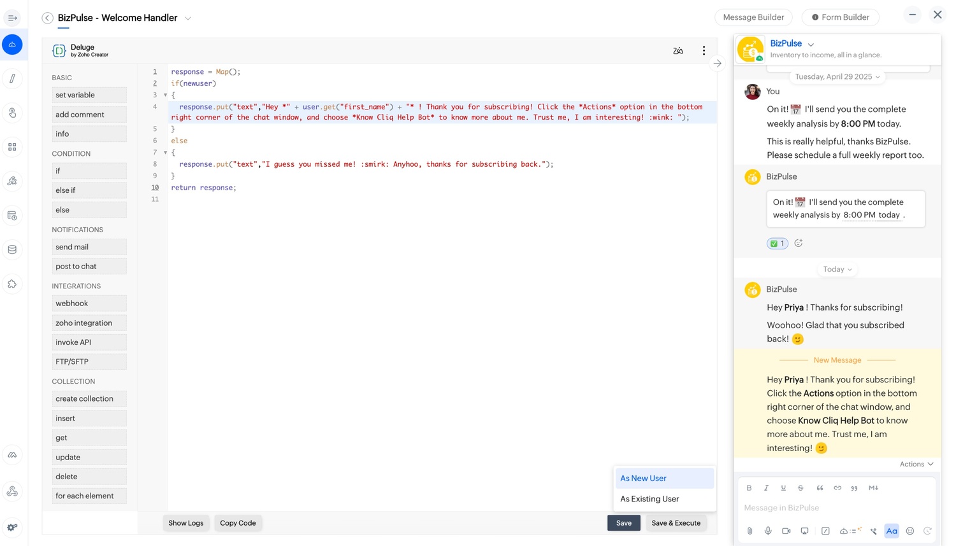Toggle bold text formatting in the message composer
956x546 pixels.
tap(749, 488)
